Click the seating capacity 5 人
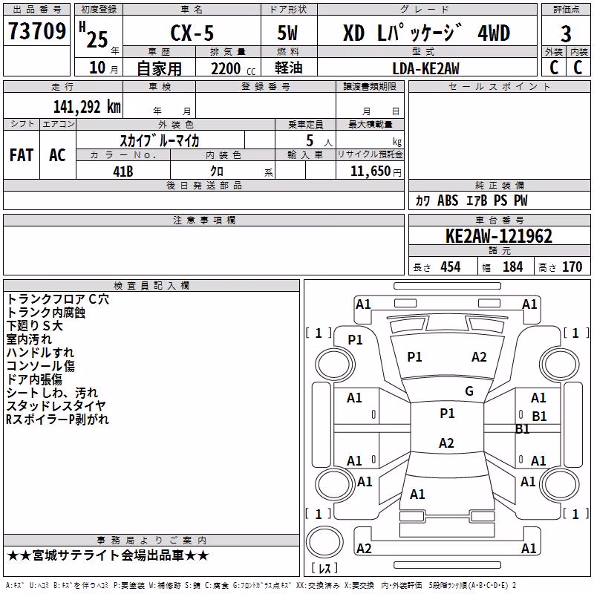Image resolution: width=594 pixels, height=594 pixels. [319, 141]
